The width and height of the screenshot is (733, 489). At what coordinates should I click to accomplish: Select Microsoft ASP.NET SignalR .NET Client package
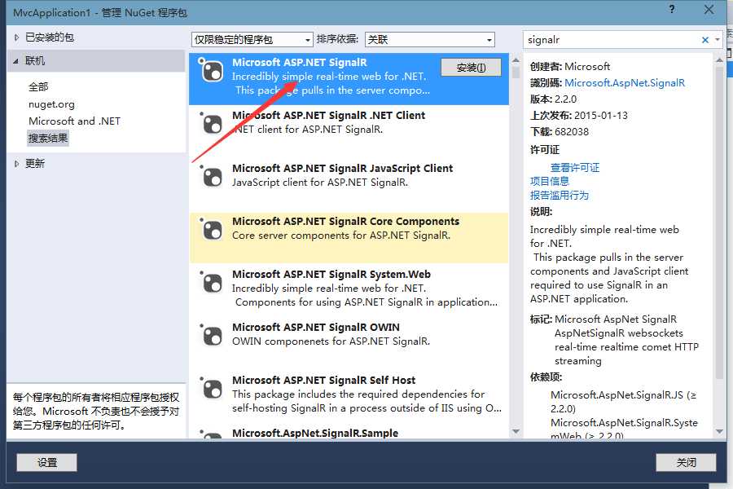click(x=349, y=131)
